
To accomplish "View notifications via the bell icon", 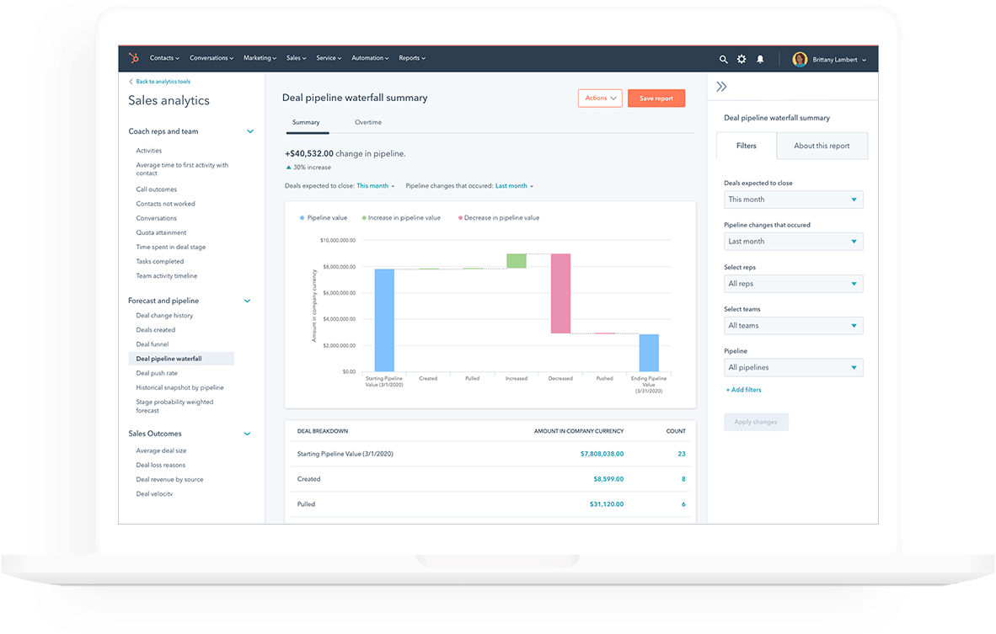I will (x=759, y=59).
